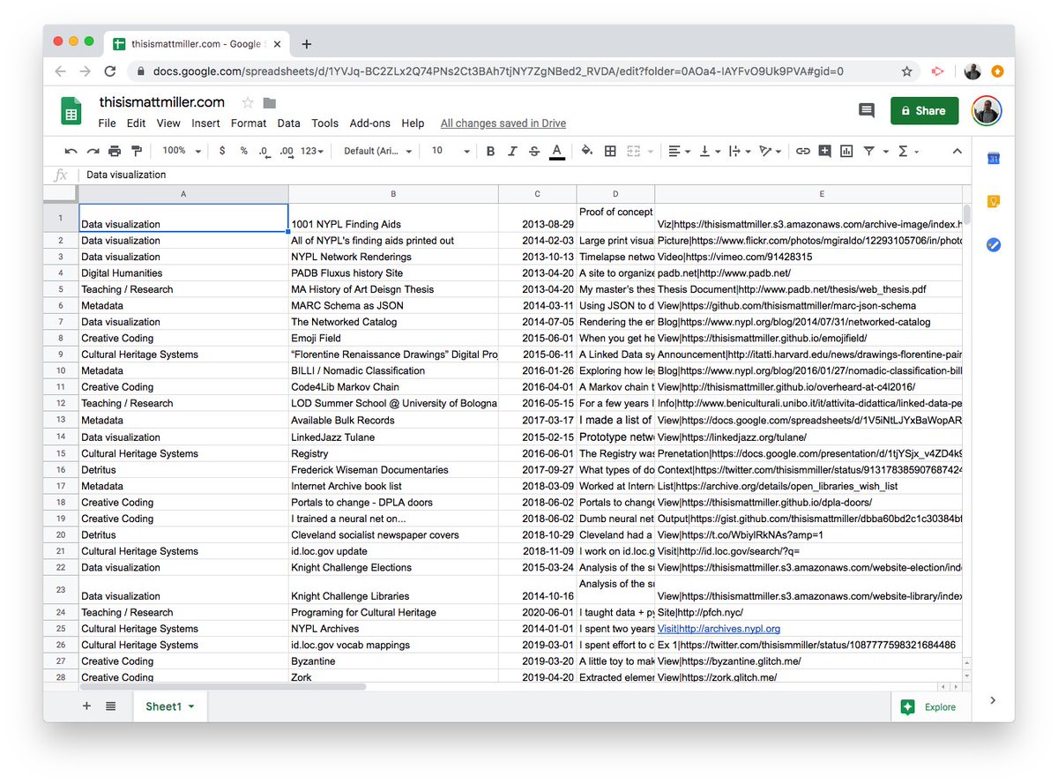Viewport: 1058px width, 784px height.
Task: Show side panel with bottom-right chevron
Action: [x=994, y=700]
